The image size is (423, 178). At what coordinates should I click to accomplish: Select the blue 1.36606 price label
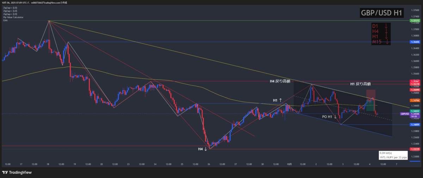tap(415, 42)
